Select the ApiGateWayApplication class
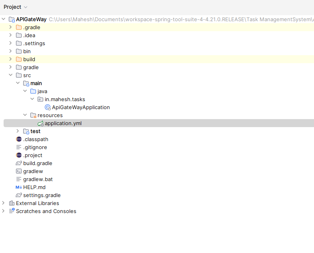The height and width of the screenshot is (253, 314). (x=81, y=107)
